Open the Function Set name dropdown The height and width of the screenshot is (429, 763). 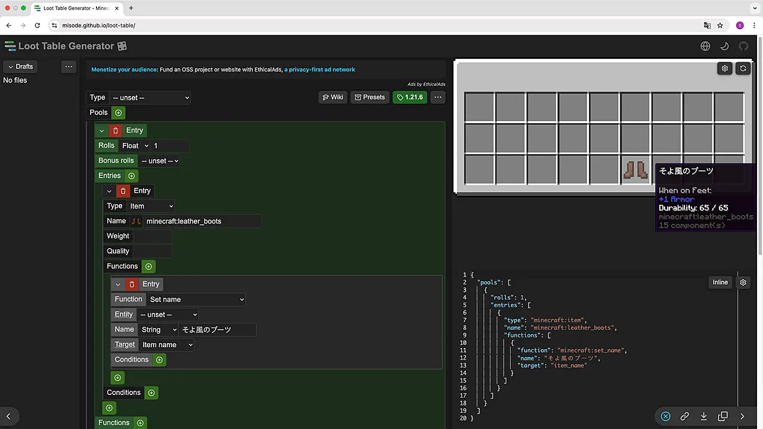(196, 300)
